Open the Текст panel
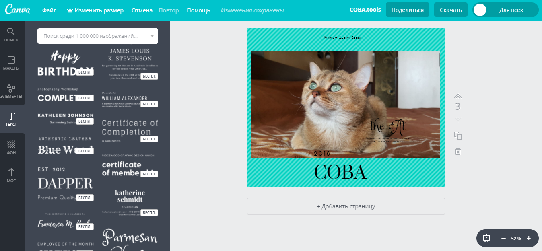This screenshot has width=542, height=251. click(x=12, y=119)
